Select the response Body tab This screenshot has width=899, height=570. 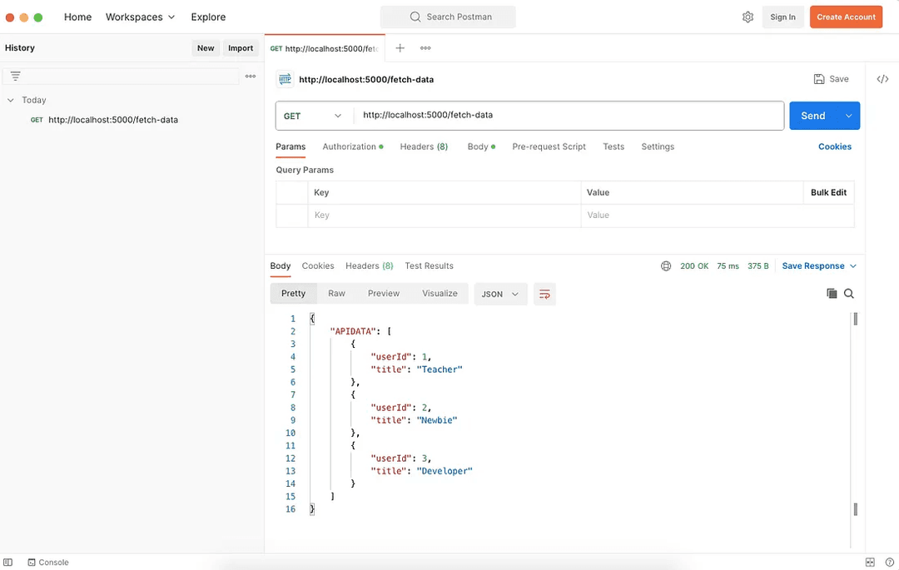tap(281, 265)
